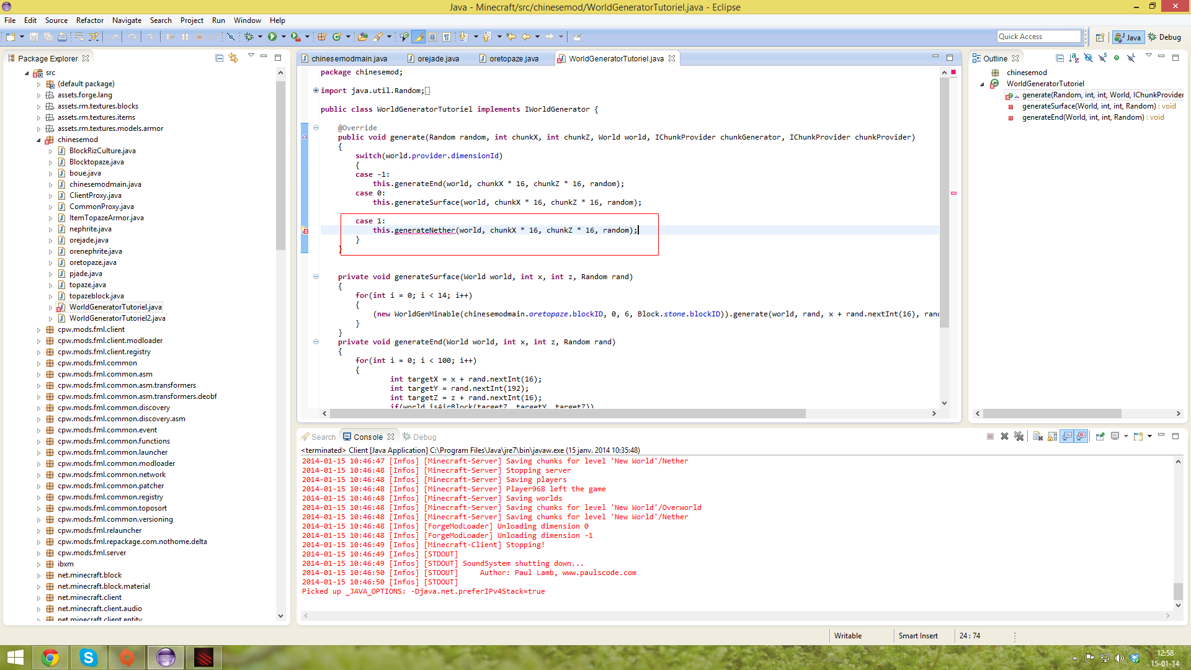Open the Run button dropdown arrow
This screenshot has width=1191, height=670.
(284, 37)
